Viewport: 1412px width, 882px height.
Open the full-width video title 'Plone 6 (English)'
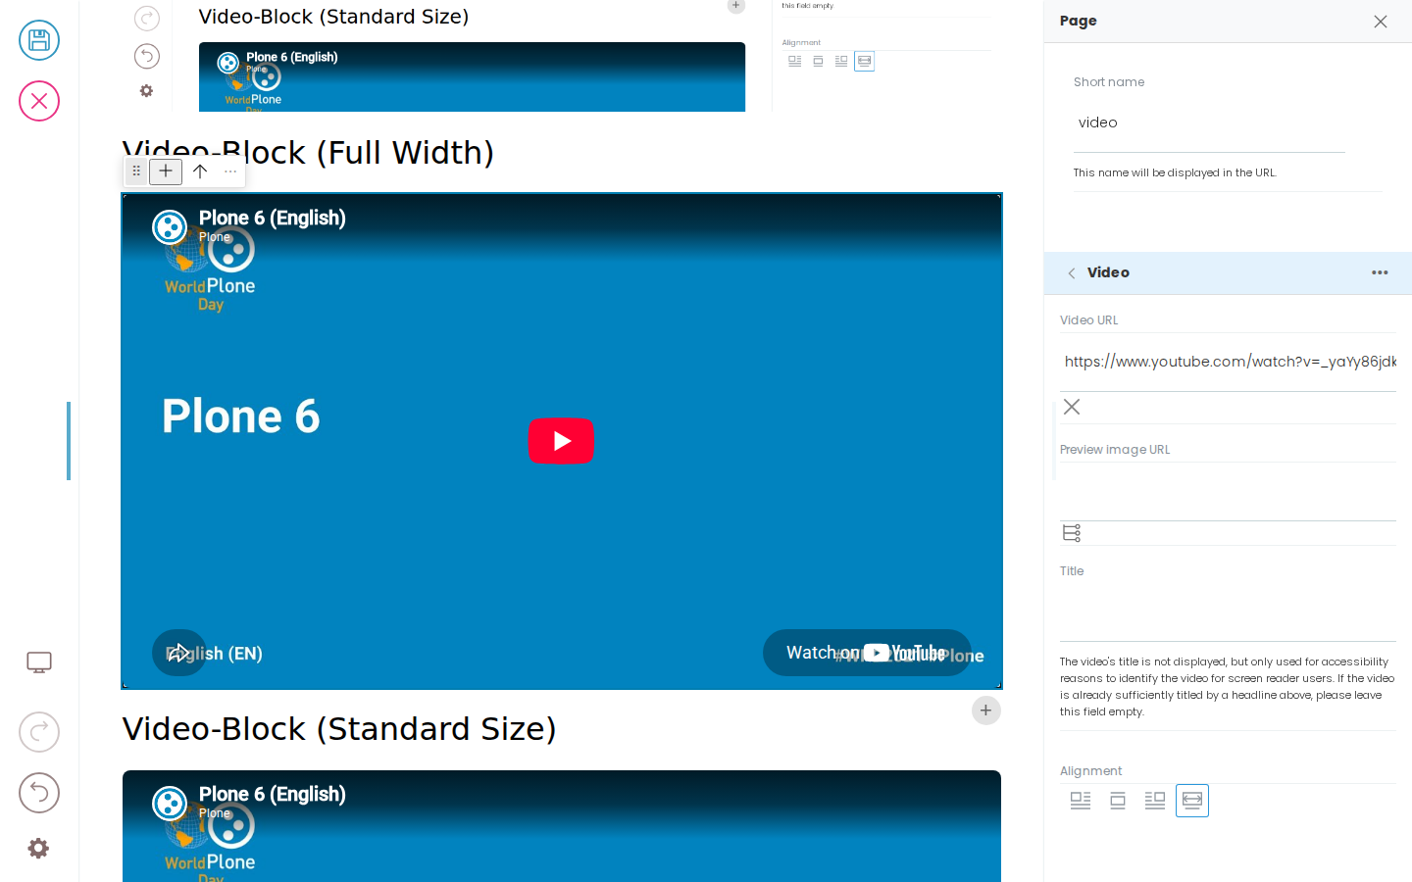pyautogui.click(x=273, y=218)
